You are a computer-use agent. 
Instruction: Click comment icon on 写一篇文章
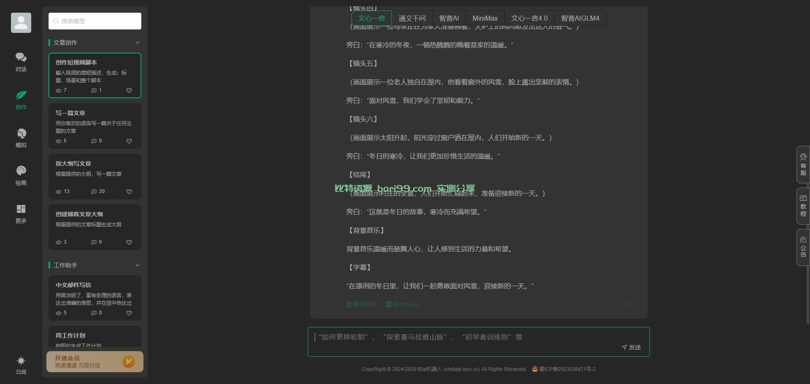click(x=94, y=141)
